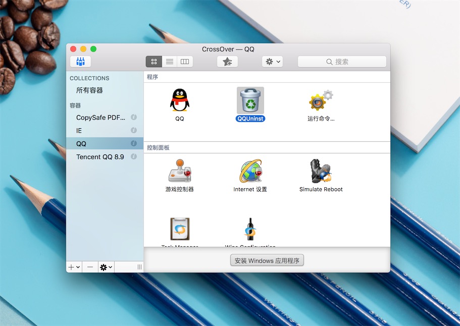
Task: Click the Internet 设置 label text
Action: point(250,189)
